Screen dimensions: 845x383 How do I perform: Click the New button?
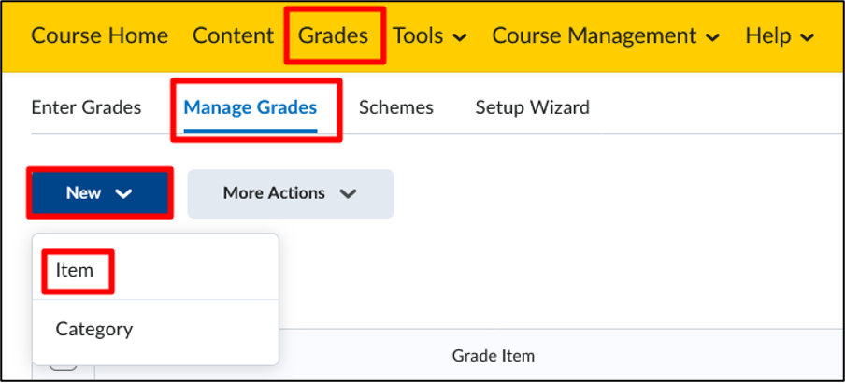pos(100,192)
